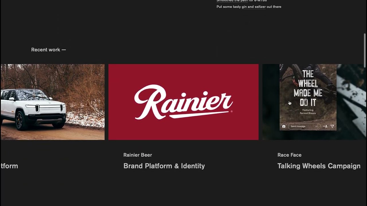Open the Rainier logo project thumbnail
Screen dimensions: 367x206
(x=183, y=102)
